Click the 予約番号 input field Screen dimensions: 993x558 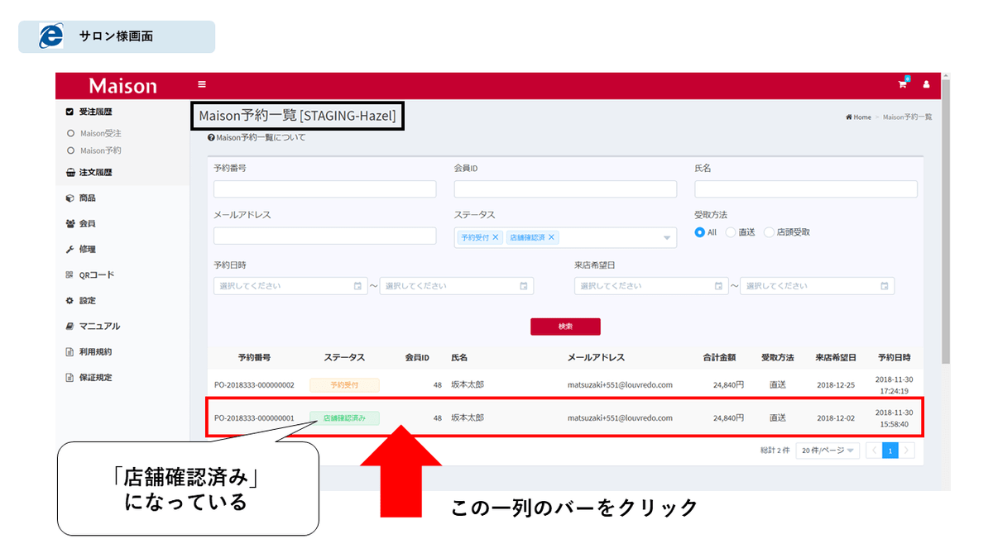(324, 189)
